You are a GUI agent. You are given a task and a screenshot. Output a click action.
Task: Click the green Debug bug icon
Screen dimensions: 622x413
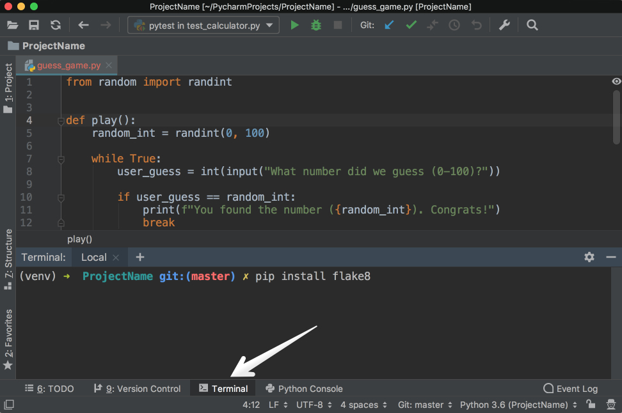316,26
